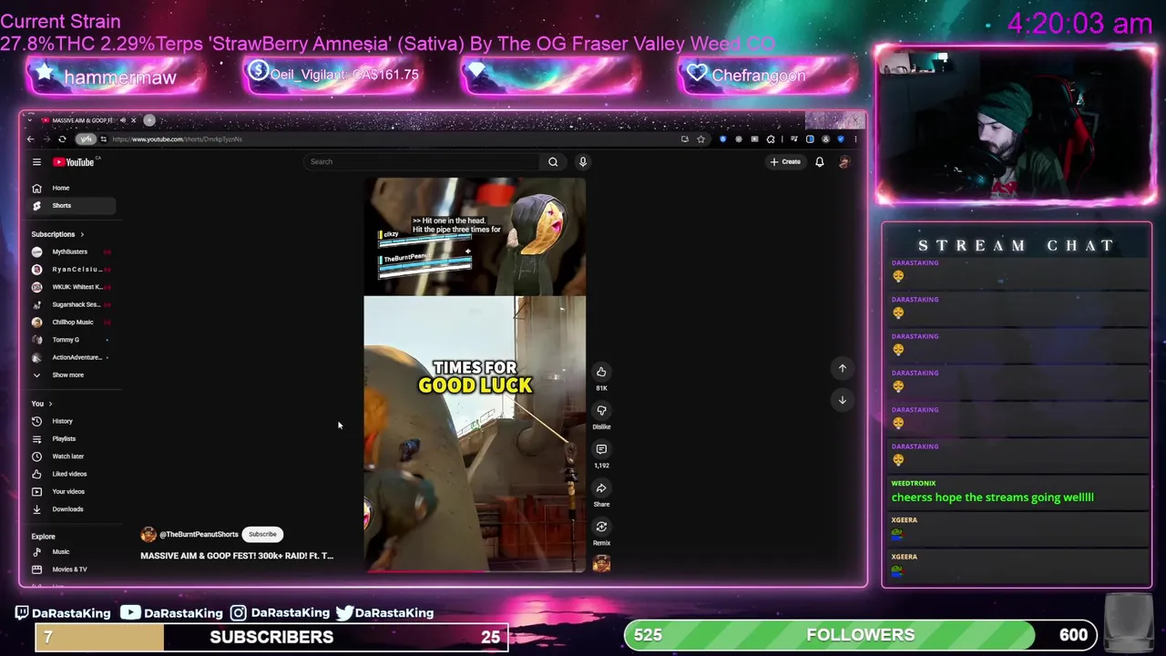Open Home in the sidebar
1166x656 pixels.
pyautogui.click(x=73, y=188)
